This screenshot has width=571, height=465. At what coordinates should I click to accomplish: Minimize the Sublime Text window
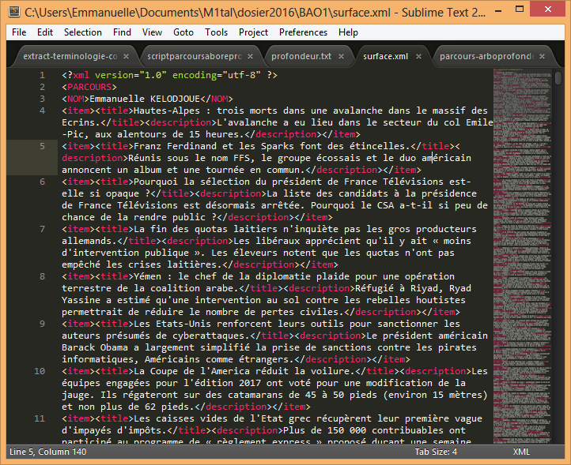497,9
